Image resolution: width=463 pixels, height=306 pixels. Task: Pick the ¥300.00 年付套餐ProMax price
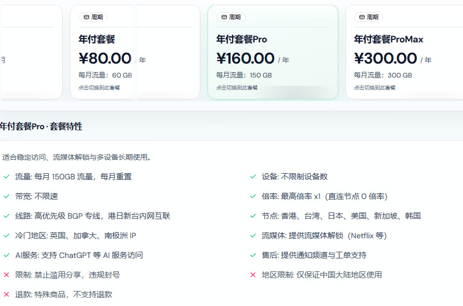coord(385,58)
